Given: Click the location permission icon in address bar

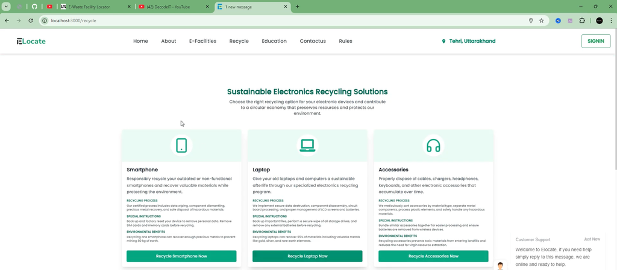Looking at the screenshot, I should 531,20.
